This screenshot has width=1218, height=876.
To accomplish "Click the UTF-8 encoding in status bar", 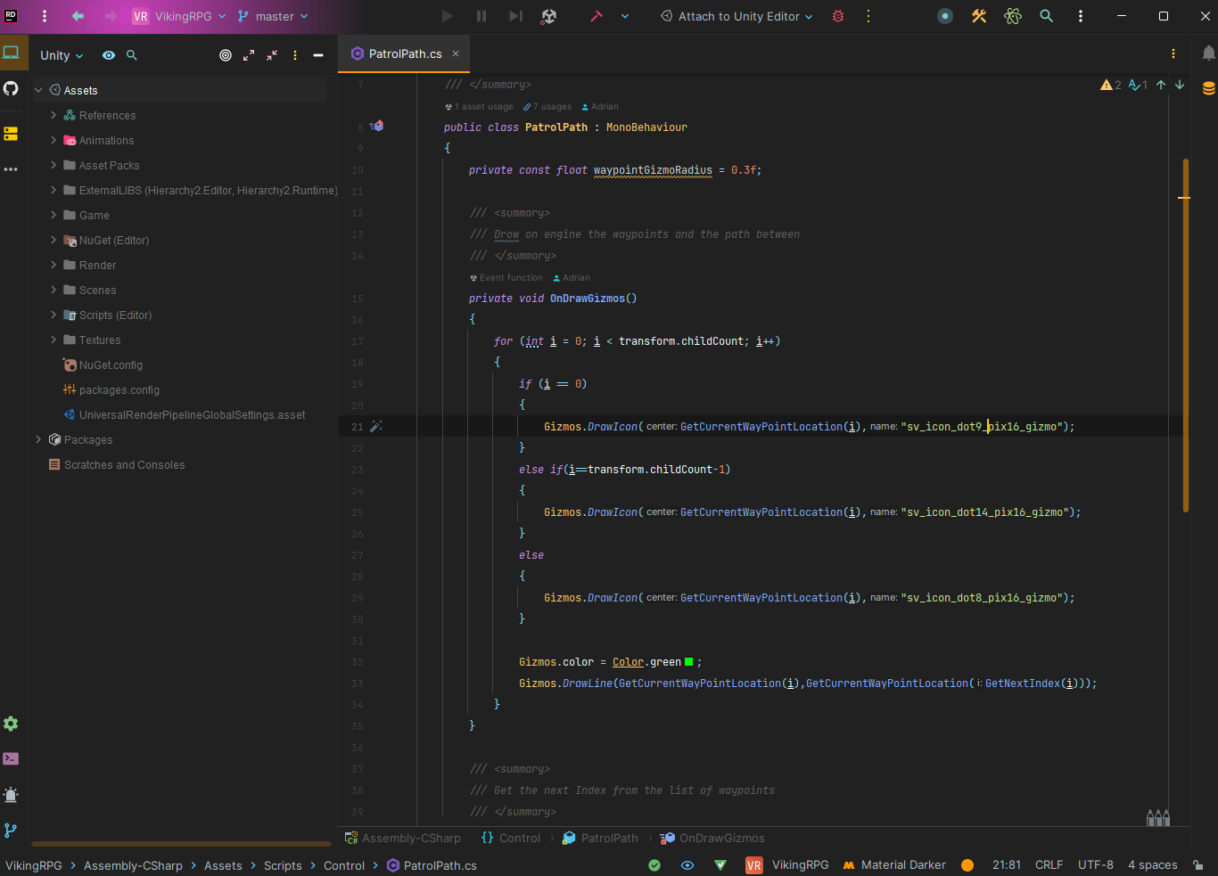I will [x=1095, y=865].
